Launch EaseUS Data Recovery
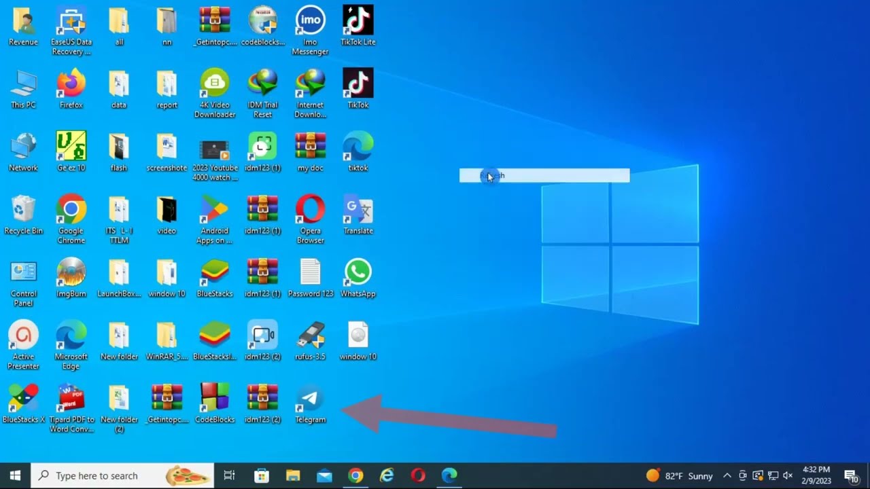 pyautogui.click(x=71, y=31)
